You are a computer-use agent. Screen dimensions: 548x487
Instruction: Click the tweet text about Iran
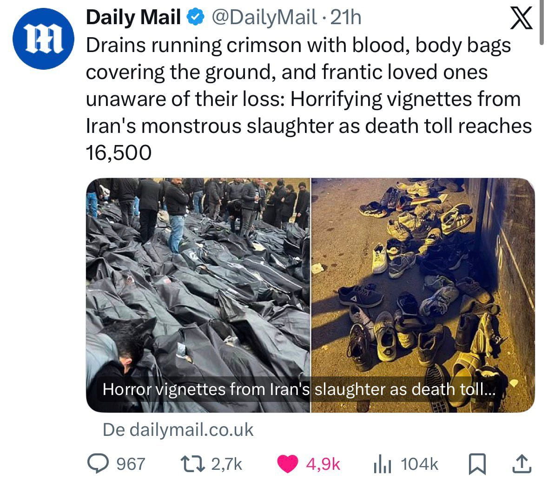click(x=309, y=99)
